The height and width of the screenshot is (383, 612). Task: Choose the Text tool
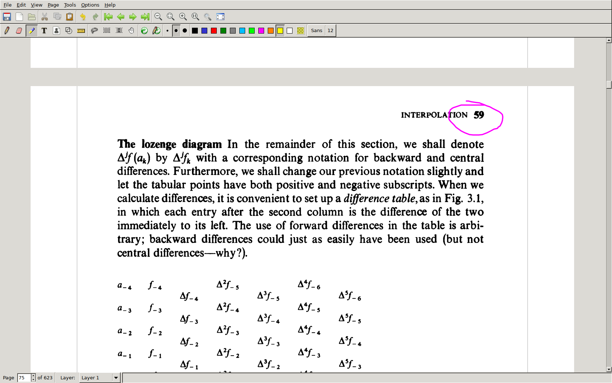(x=44, y=31)
